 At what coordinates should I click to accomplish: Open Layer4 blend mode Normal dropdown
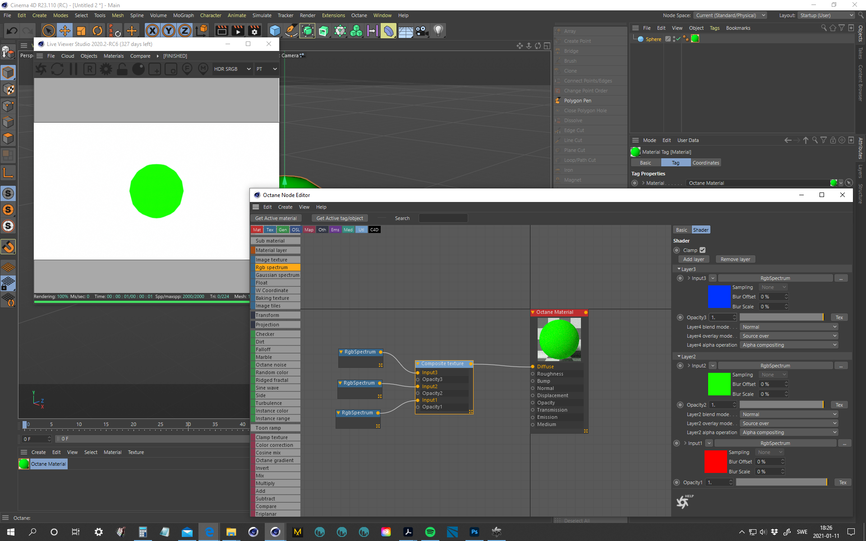point(789,327)
